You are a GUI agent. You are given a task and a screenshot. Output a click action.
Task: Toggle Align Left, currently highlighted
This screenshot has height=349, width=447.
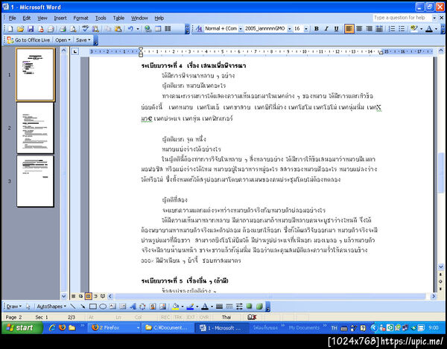pyautogui.click(x=349, y=29)
